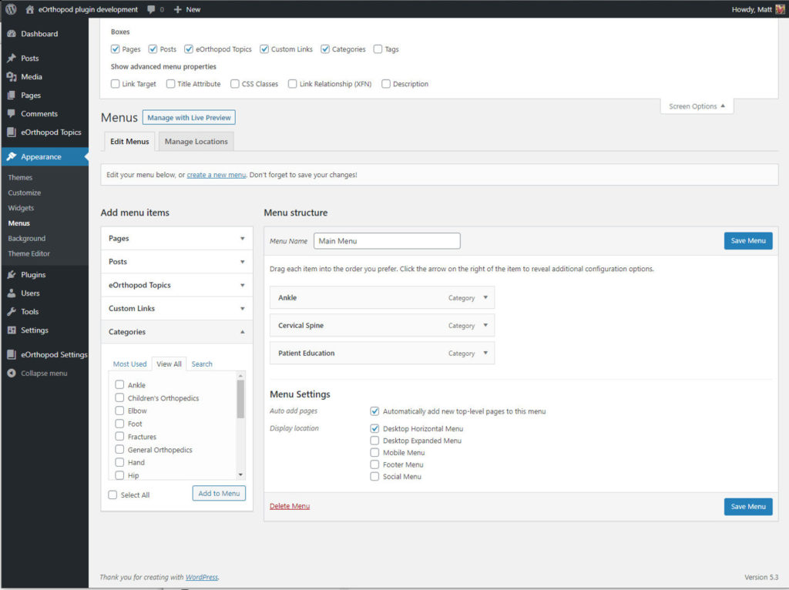This screenshot has width=789, height=590.
Task: Check Footer Menu display location
Action: [x=375, y=464]
